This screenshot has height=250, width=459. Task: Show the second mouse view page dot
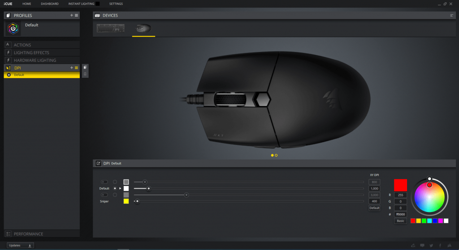click(276, 155)
